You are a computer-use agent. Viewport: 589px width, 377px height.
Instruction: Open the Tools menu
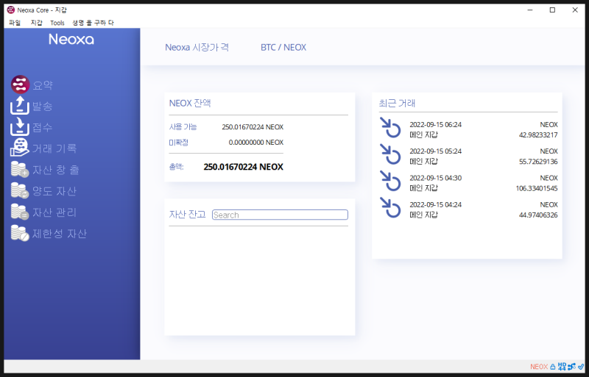point(57,23)
